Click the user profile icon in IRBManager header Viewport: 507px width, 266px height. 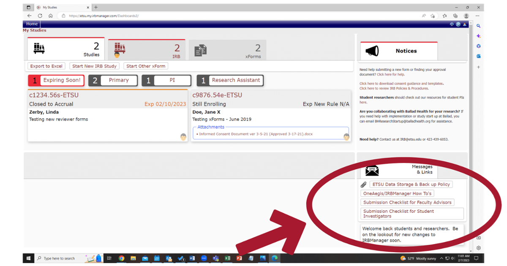tap(465, 24)
